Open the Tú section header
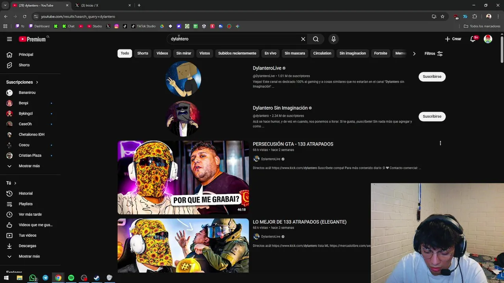504x283 pixels. click(11, 183)
